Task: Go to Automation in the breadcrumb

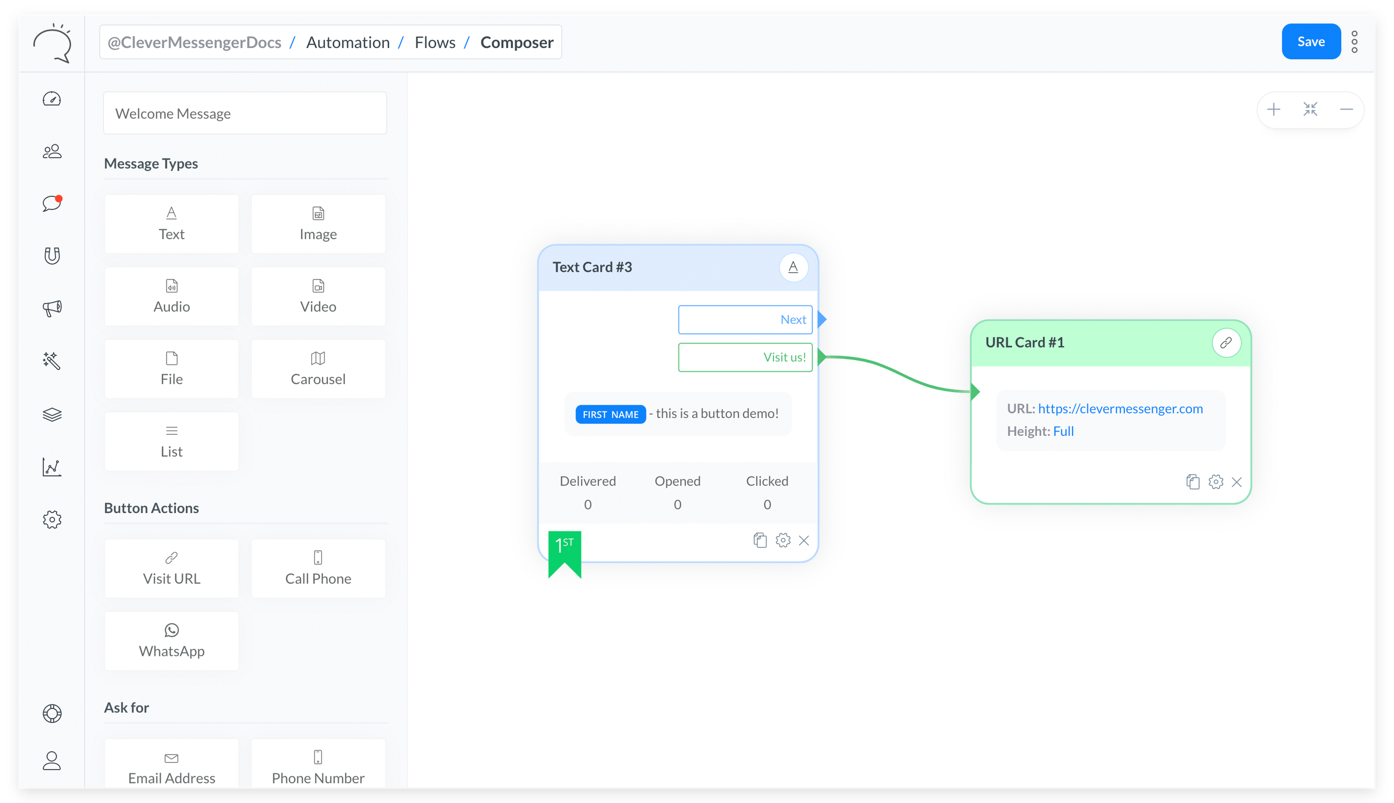Action: (x=347, y=42)
